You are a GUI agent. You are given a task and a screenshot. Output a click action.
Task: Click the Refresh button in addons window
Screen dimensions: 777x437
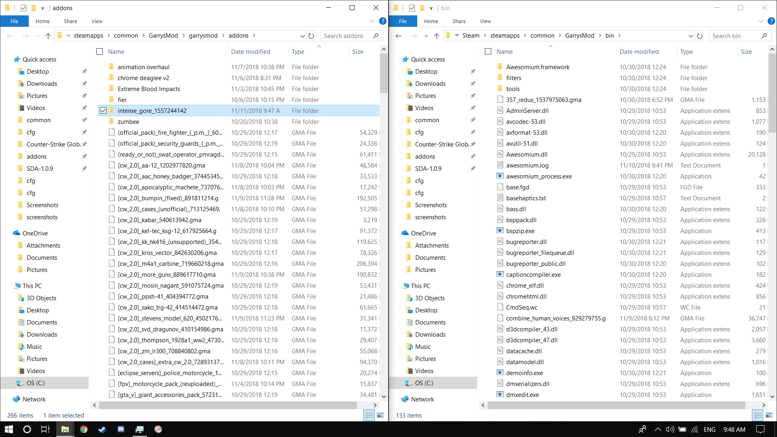(311, 36)
